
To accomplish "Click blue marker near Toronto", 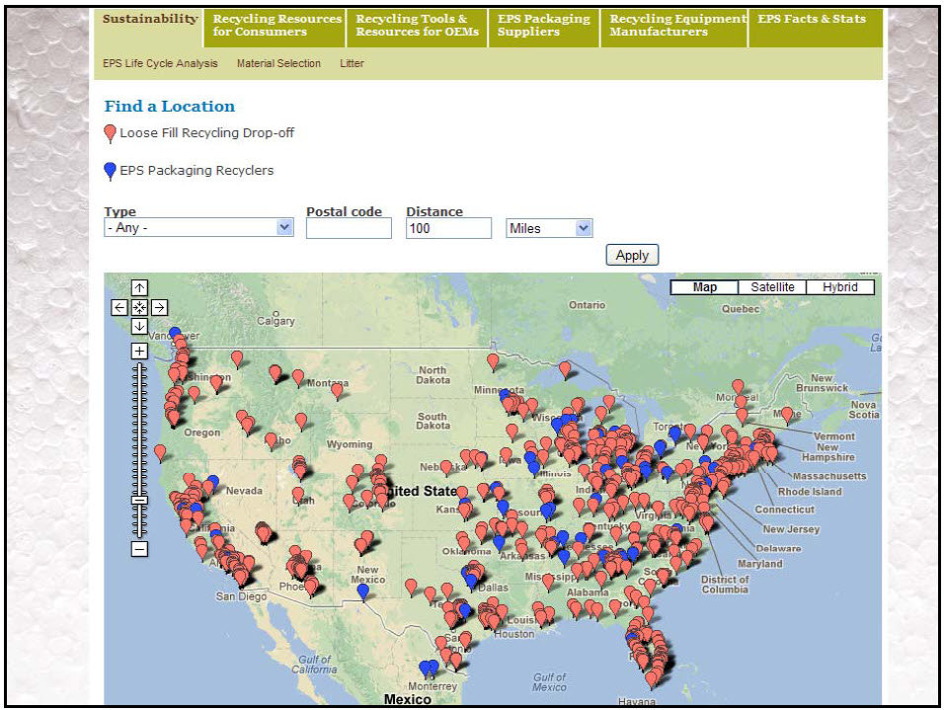I will (x=674, y=432).
